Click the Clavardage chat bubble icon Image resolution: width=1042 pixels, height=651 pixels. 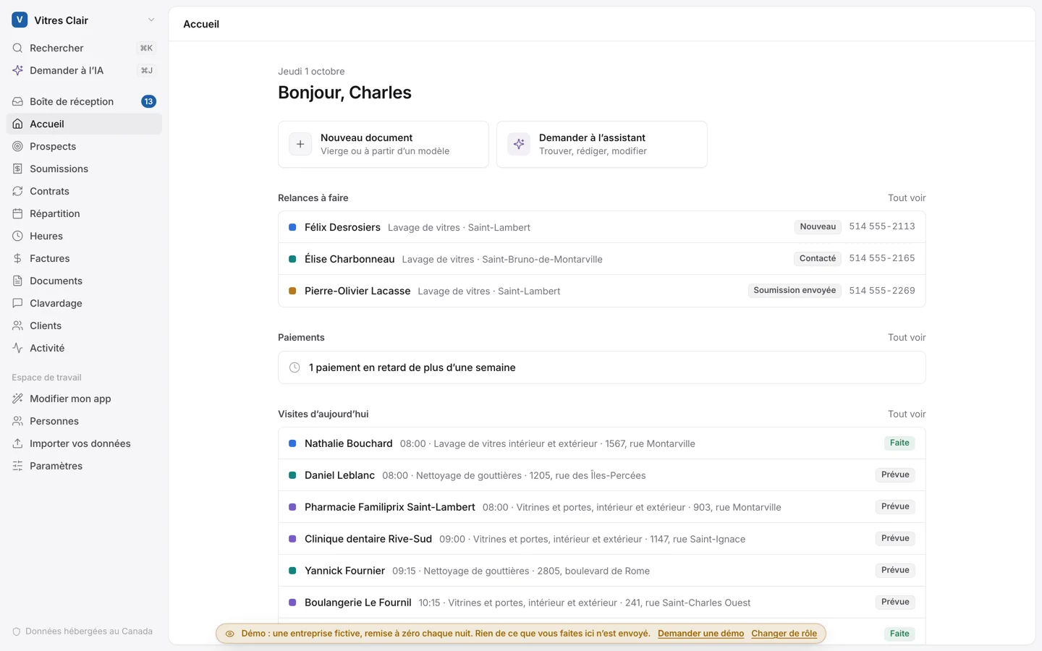17,303
